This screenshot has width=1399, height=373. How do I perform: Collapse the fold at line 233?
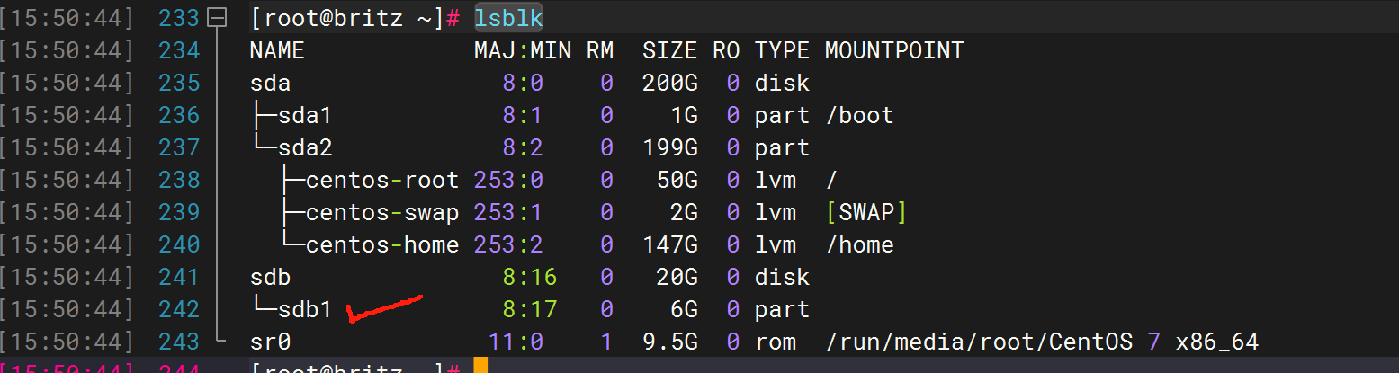217,18
